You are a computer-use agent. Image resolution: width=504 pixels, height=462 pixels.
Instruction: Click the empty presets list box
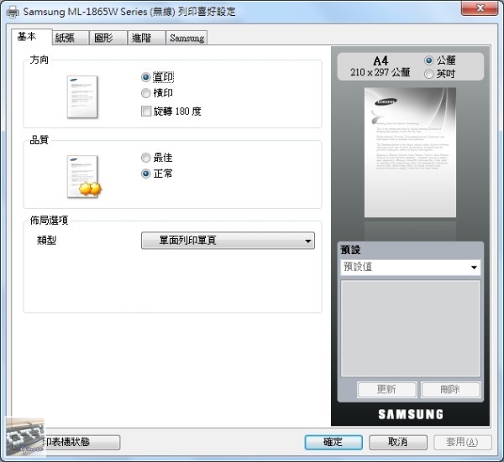click(410, 328)
